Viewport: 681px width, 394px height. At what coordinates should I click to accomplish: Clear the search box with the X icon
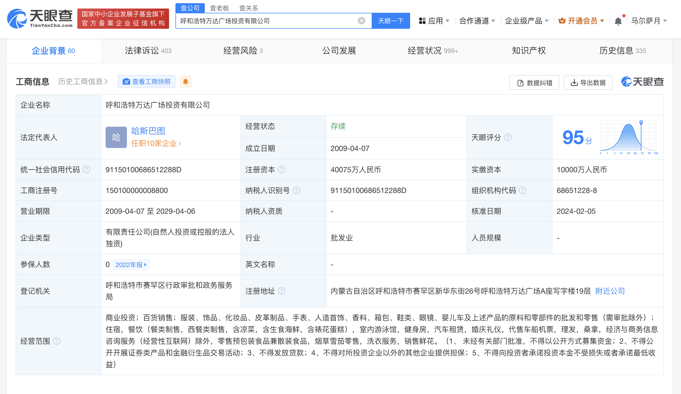click(361, 21)
